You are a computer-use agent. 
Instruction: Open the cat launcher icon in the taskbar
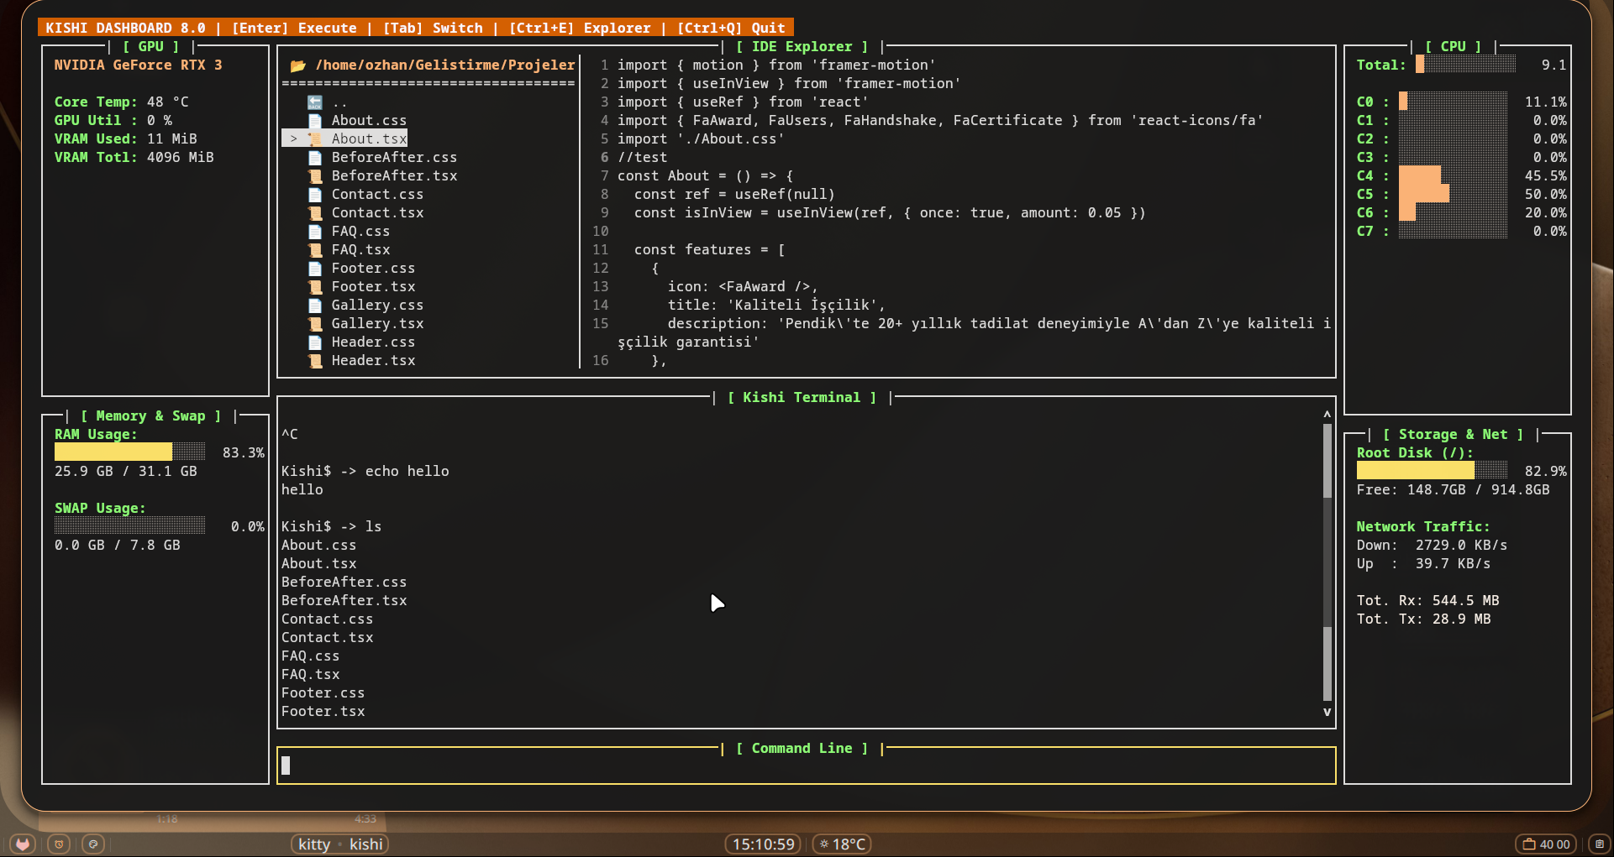[23, 844]
